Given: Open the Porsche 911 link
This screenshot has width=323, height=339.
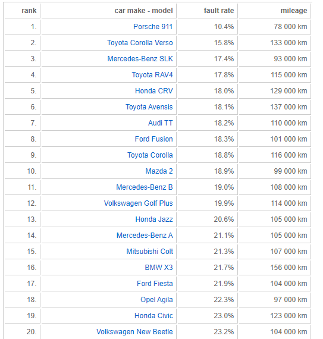Looking at the screenshot, I should 153,27.
